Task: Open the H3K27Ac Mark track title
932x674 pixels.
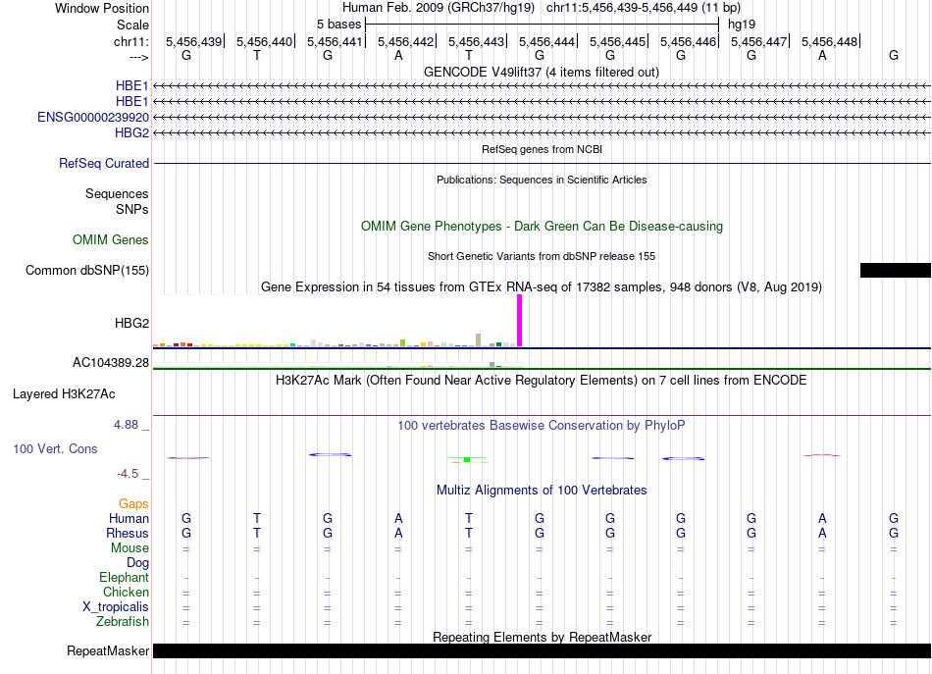Action: point(542,381)
